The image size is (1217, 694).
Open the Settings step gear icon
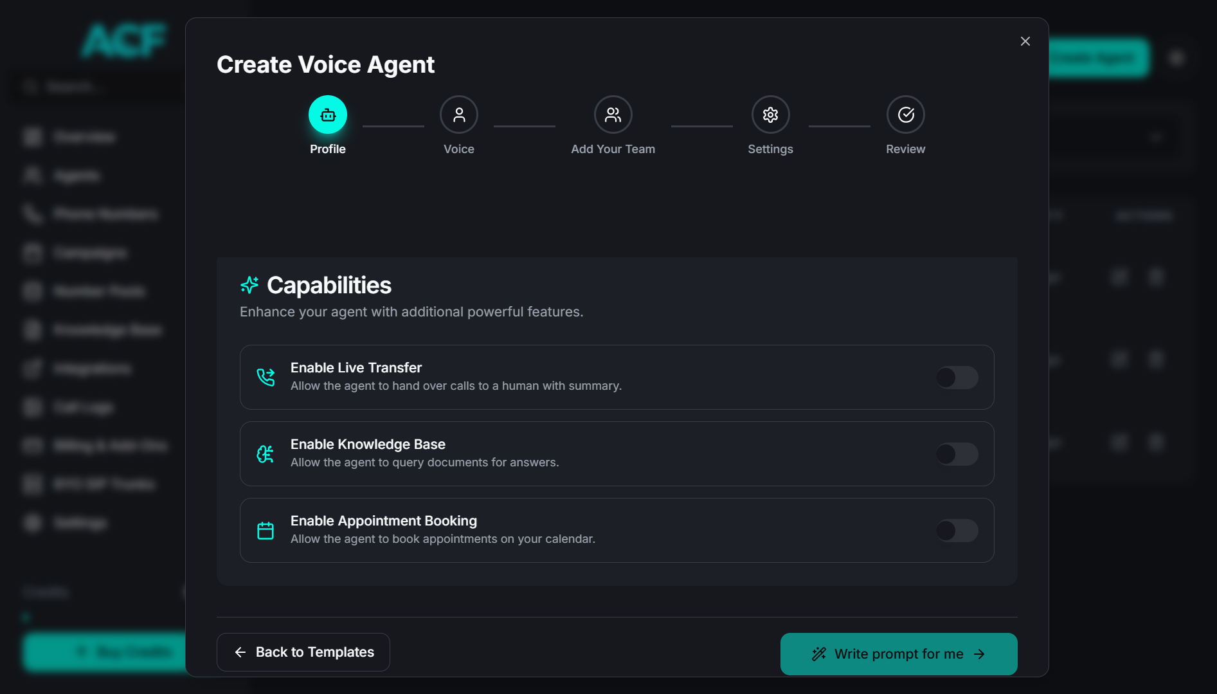[x=770, y=114]
